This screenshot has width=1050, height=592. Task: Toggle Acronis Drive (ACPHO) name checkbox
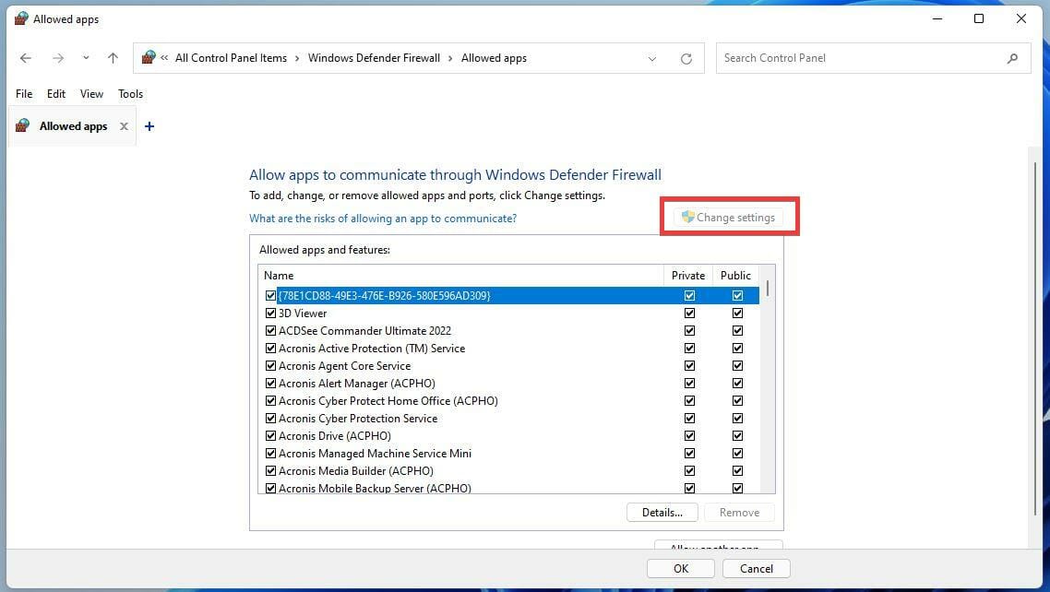point(270,435)
